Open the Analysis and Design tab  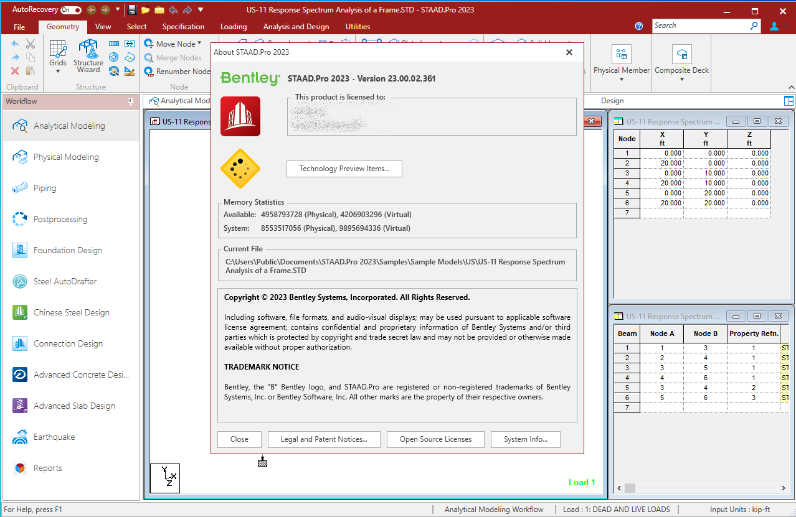296,27
